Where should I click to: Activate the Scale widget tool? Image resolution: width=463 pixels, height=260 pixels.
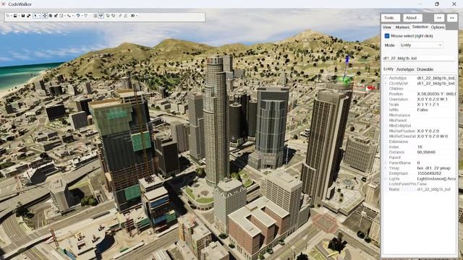click(56, 16)
